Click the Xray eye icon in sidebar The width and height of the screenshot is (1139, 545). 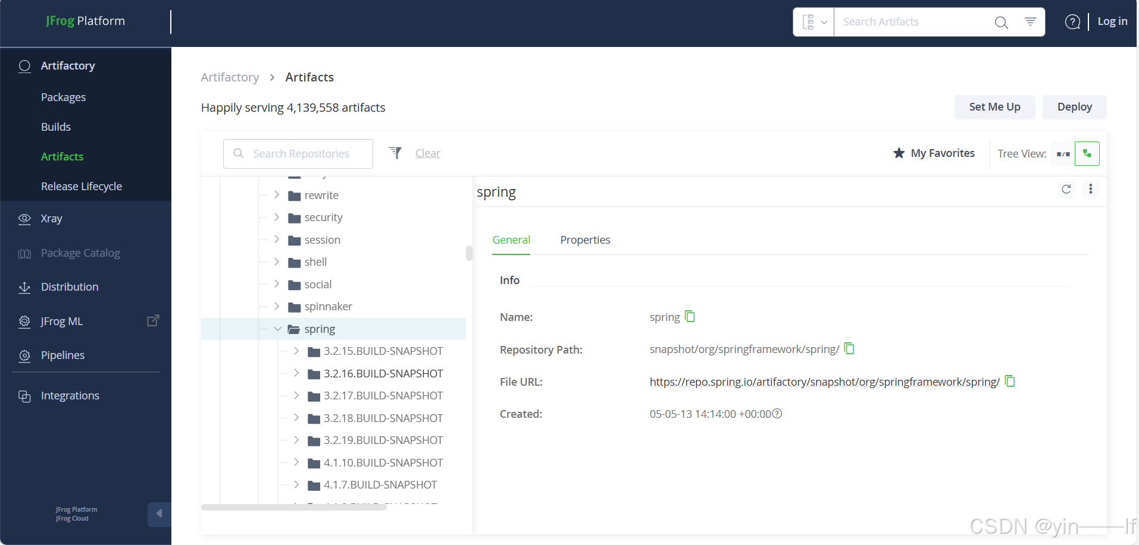(24, 219)
